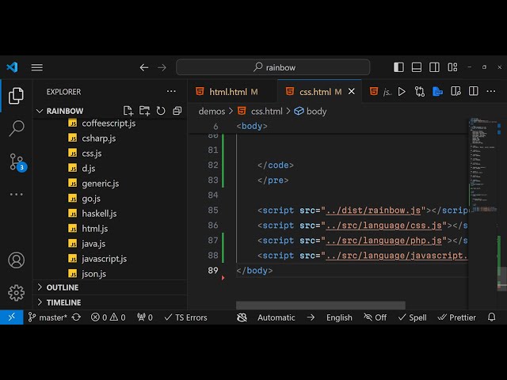Viewport: 507px width, 380px height.
Task: Click the Accounts icon in activity bar
Action: click(16, 260)
